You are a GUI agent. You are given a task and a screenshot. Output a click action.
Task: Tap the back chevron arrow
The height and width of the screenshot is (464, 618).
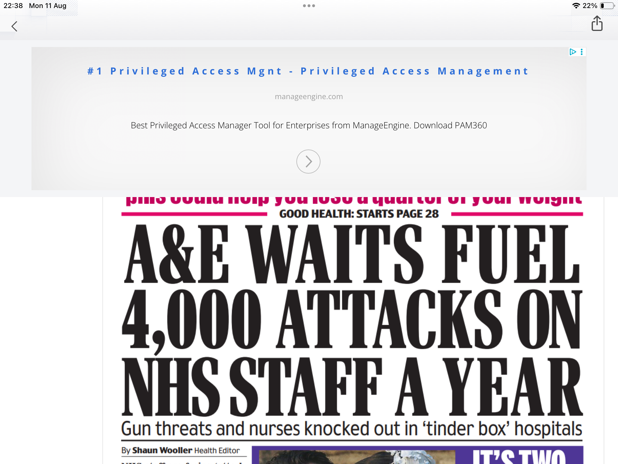point(14,26)
